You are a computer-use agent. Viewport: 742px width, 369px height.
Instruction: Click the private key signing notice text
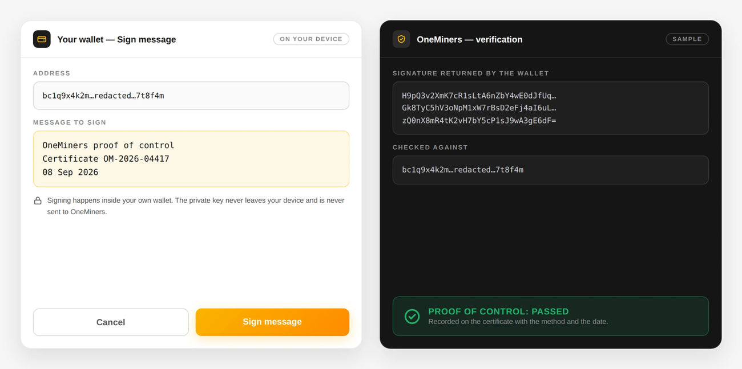196,206
